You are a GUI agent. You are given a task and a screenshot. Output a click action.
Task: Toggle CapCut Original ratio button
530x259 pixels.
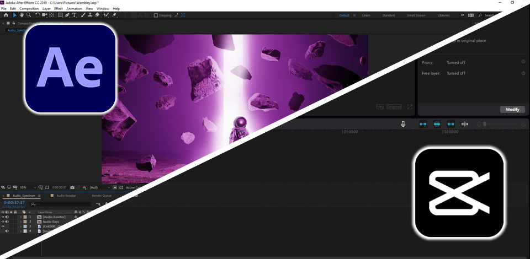tap(394, 106)
